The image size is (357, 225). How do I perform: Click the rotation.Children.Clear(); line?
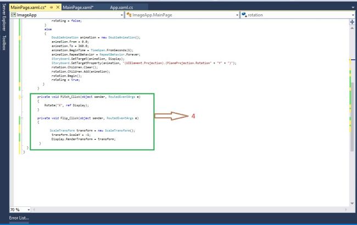(75, 67)
